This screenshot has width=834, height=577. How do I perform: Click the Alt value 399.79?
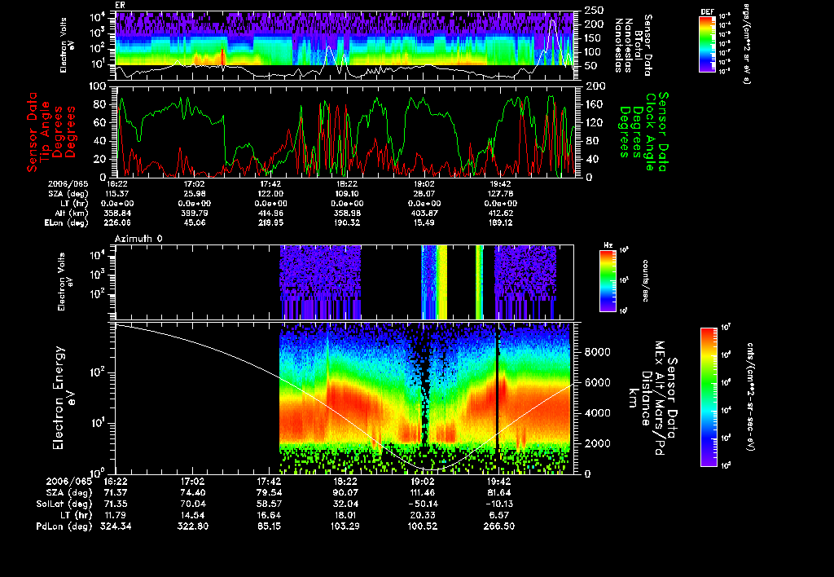point(194,213)
